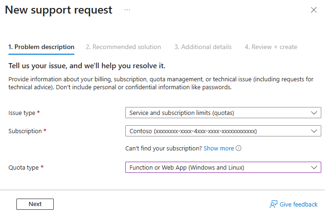Screen dimensions: 325x214
Task: Open the Give feedback link
Action: [298, 205]
